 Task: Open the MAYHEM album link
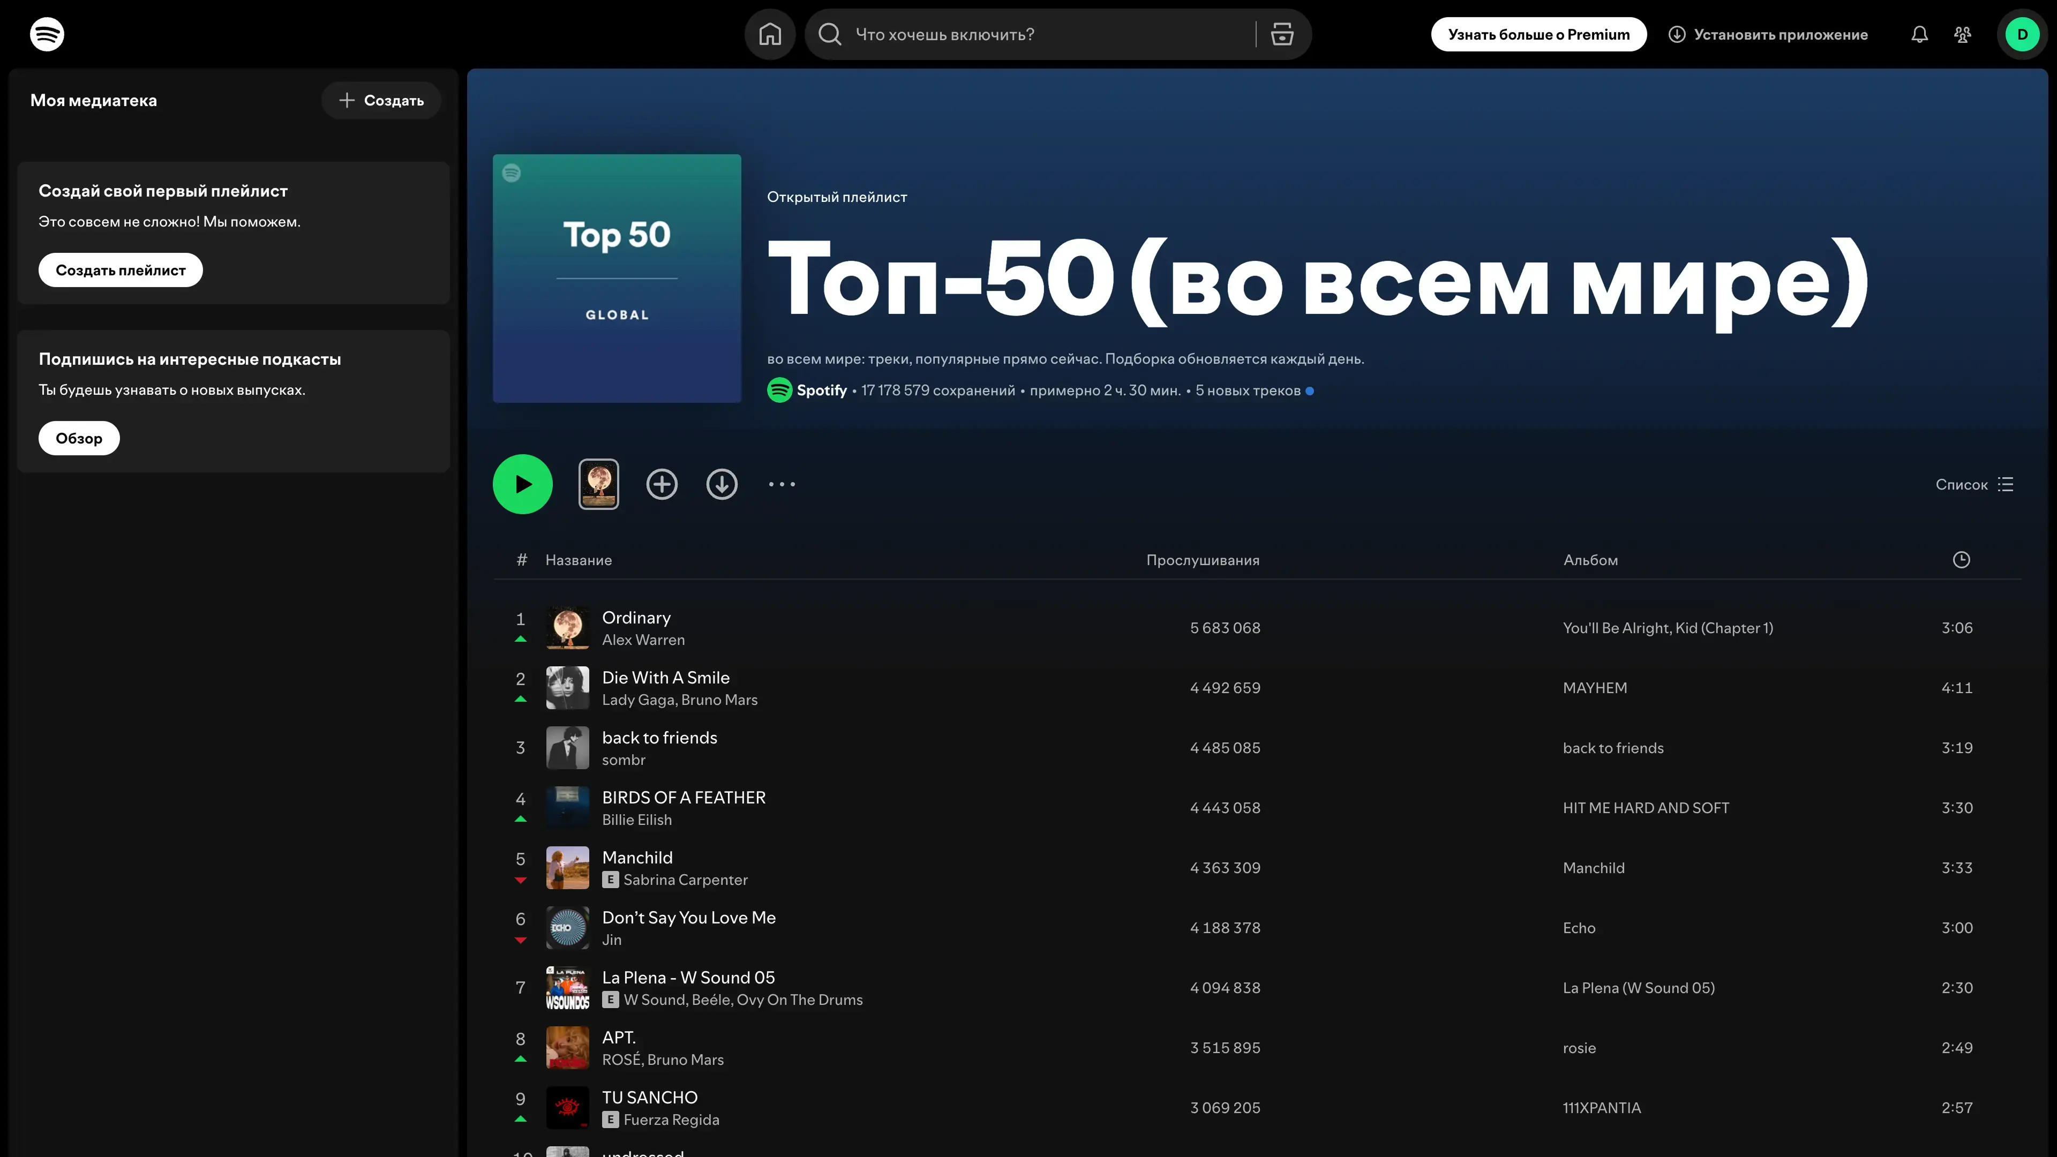[x=1594, y=687]
